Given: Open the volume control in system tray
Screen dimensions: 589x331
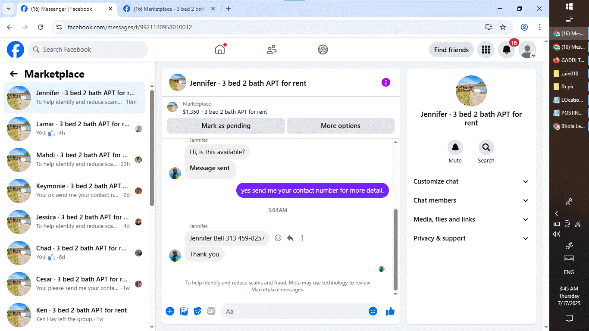Looking at the screenshot, I should point(557,234).
